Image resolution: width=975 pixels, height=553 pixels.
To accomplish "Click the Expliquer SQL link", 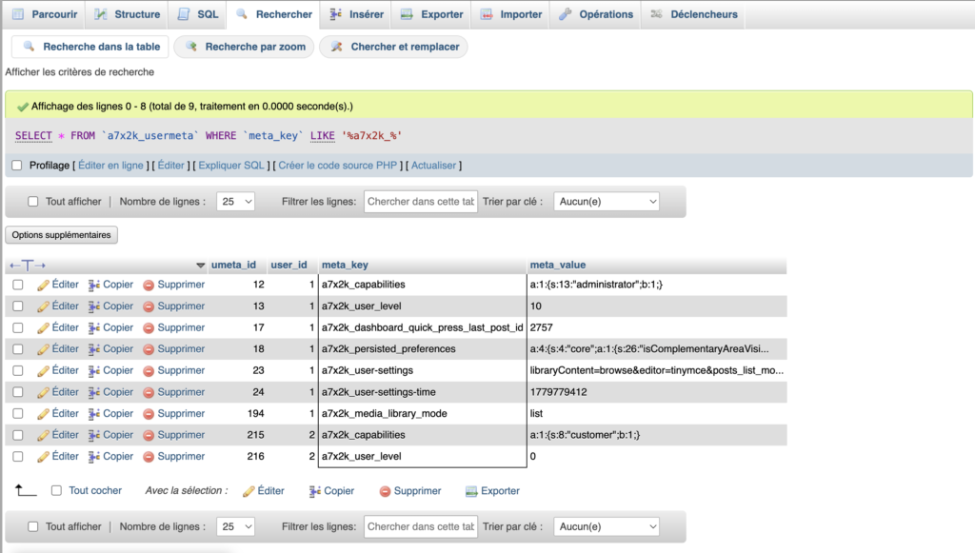I will (x=231, y=166).
